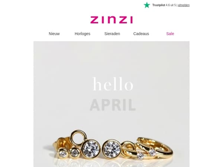Click the gold open-circle charm

point(79,137)
